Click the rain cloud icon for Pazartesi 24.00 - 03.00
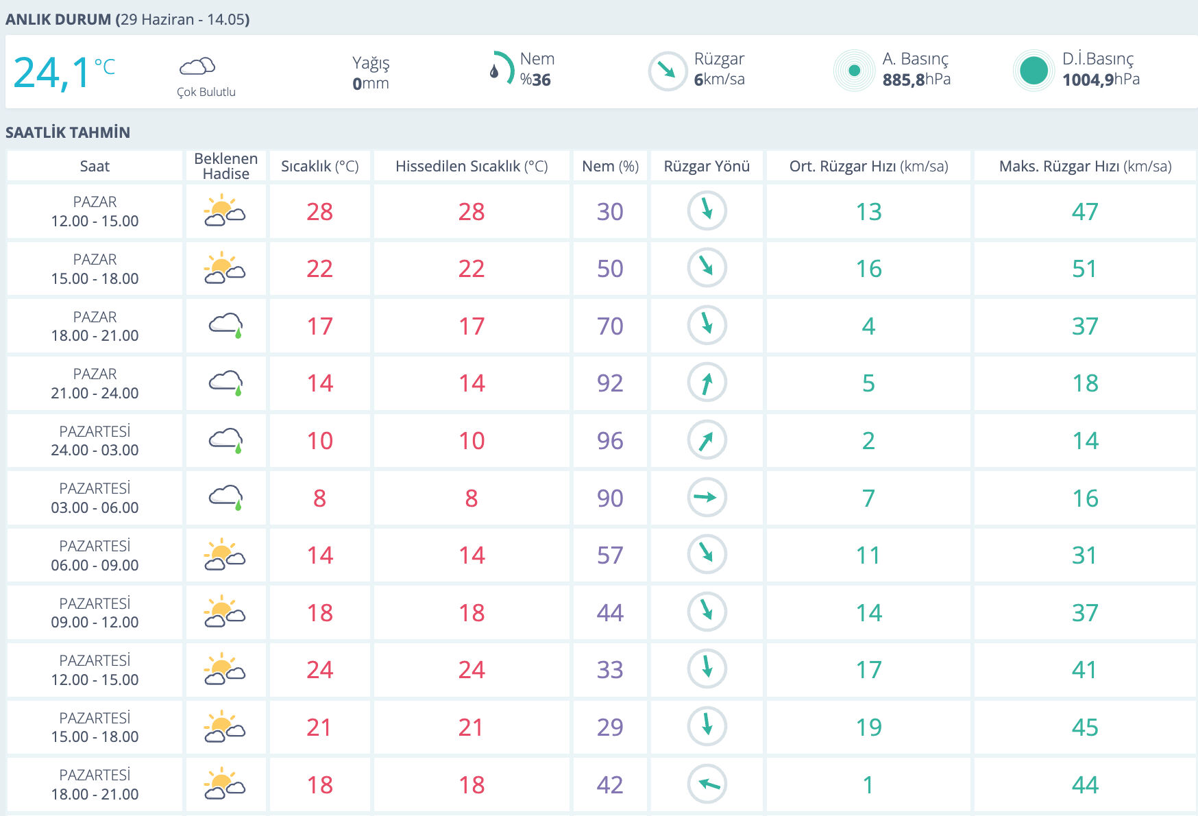This screenshot has width=1198, height=816. 225,440
